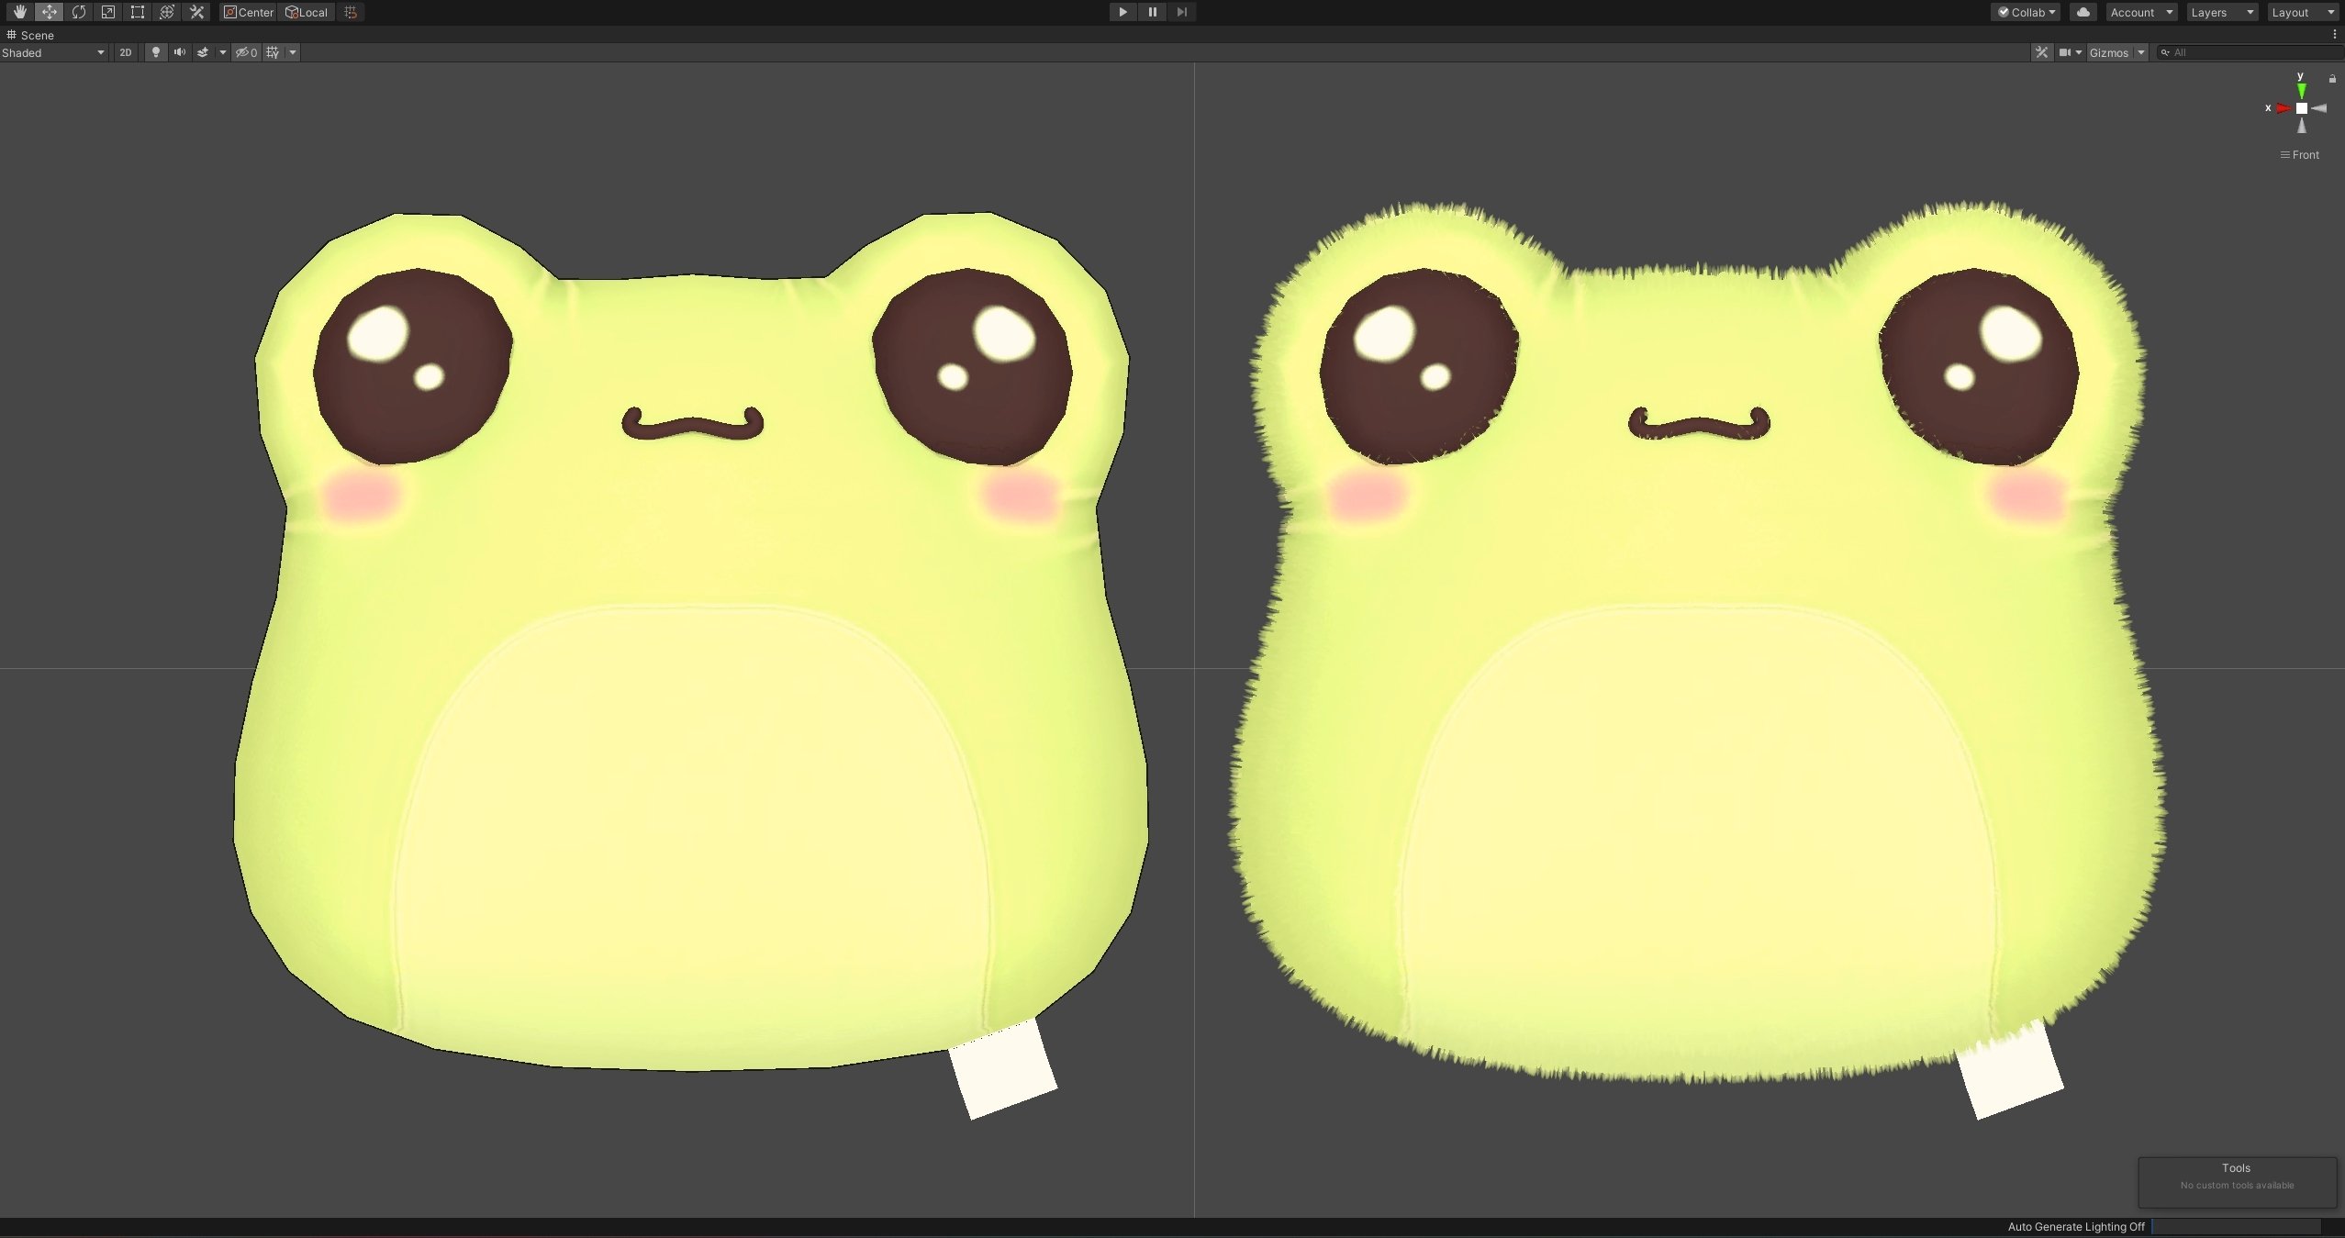Image resolution: width=2345 pixels, height=1238 pixels.
Task: Toggle Gizmos display
Action: coord(2109,52)
